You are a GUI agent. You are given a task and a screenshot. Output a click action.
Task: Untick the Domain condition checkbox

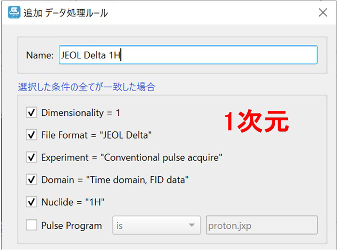click(32, 180)
